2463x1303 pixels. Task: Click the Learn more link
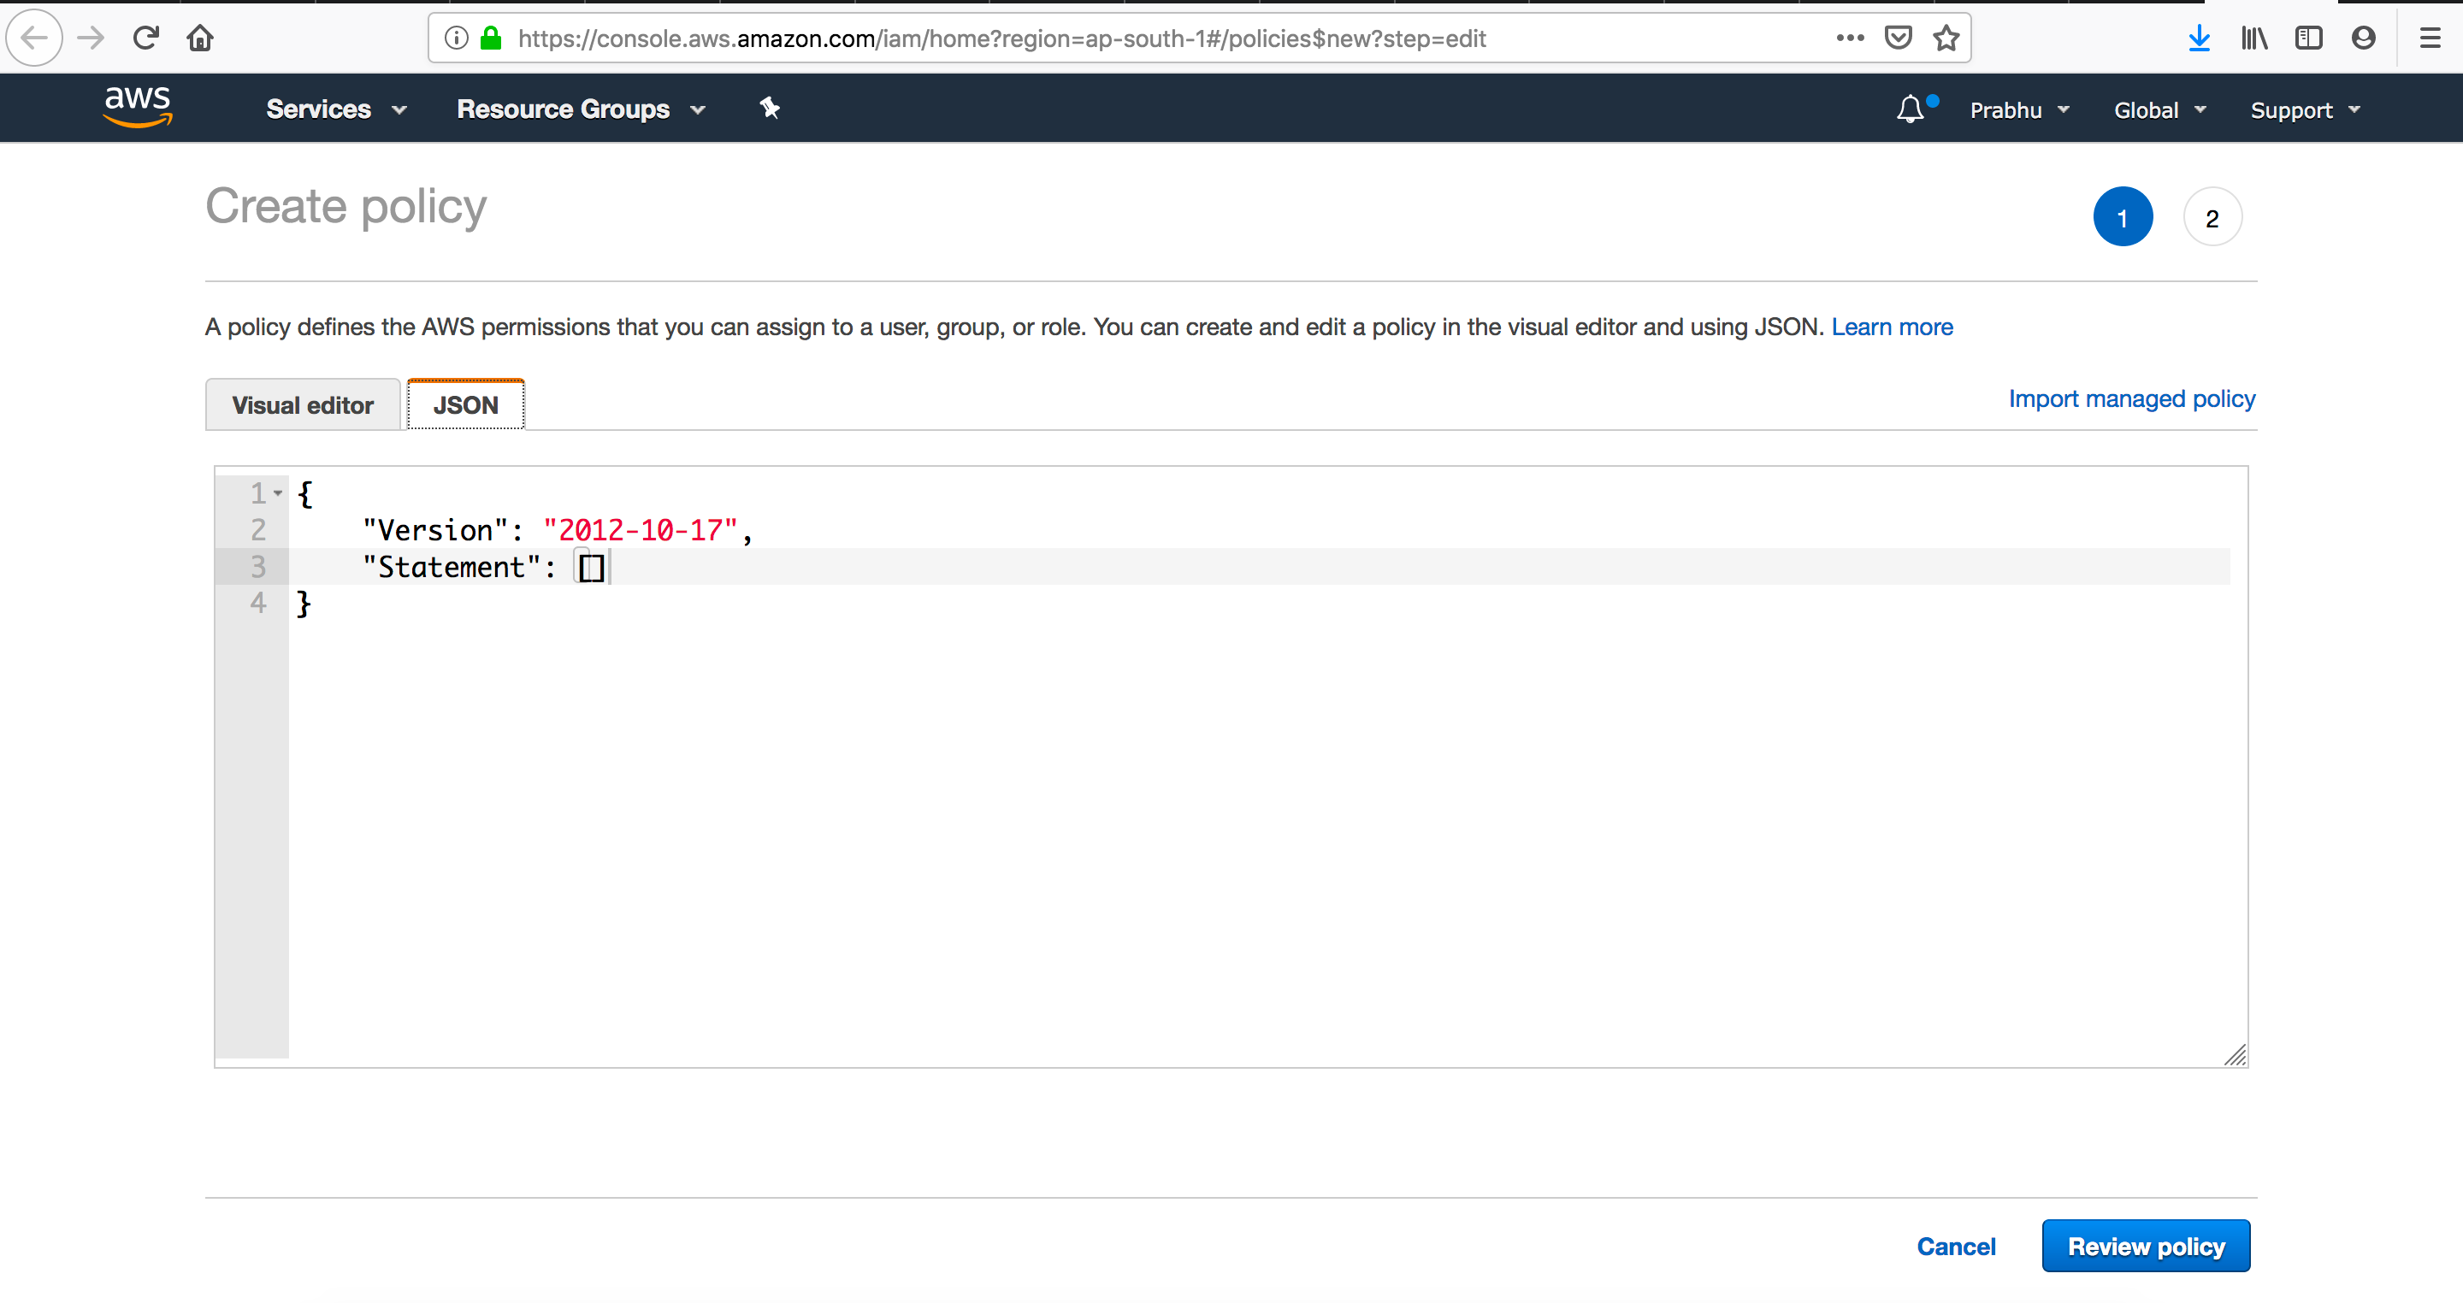(x=1891, y=327)
